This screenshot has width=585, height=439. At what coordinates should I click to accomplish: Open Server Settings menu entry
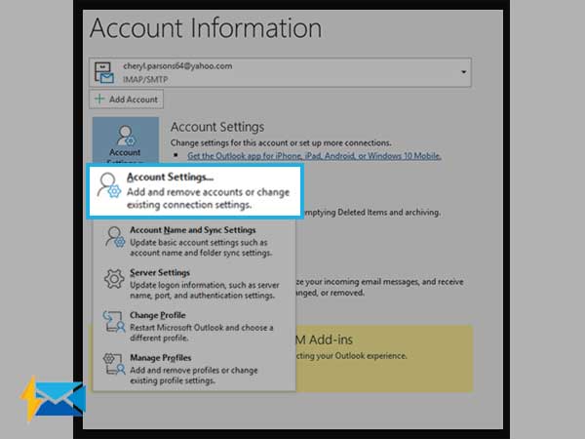pos(194,284)
